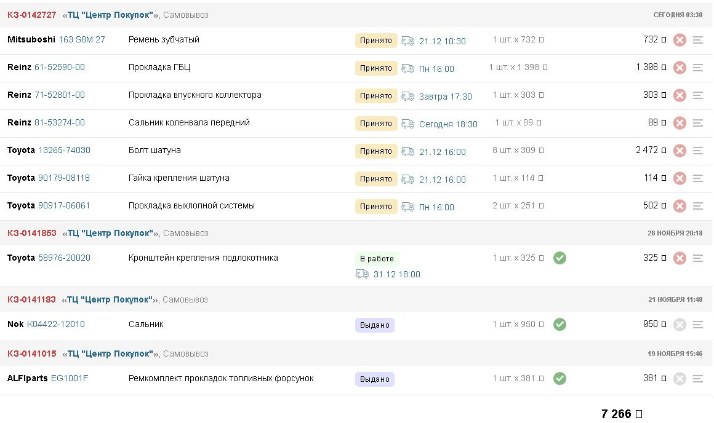Click green checkmark on Кронштейн крепления подлокотника row
This screenshot has height=423, width=714.
[560, 258]
